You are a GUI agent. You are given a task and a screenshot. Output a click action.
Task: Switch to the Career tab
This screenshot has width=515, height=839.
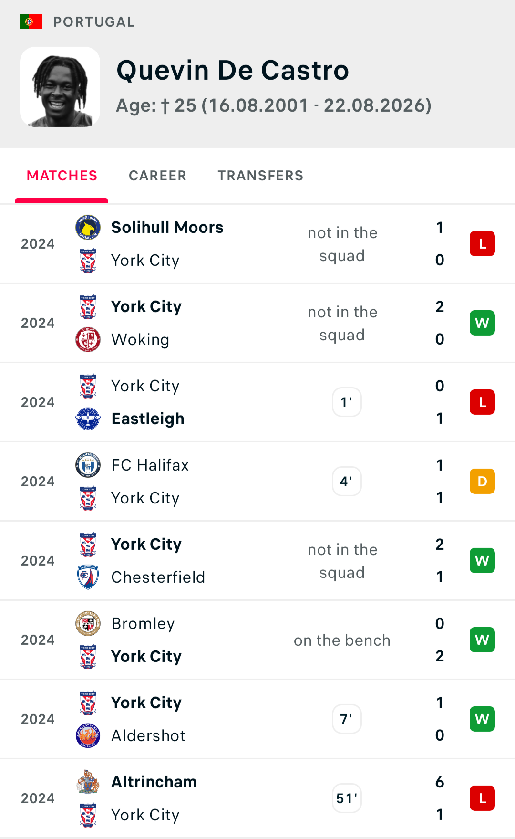click(x=158, y=176)
